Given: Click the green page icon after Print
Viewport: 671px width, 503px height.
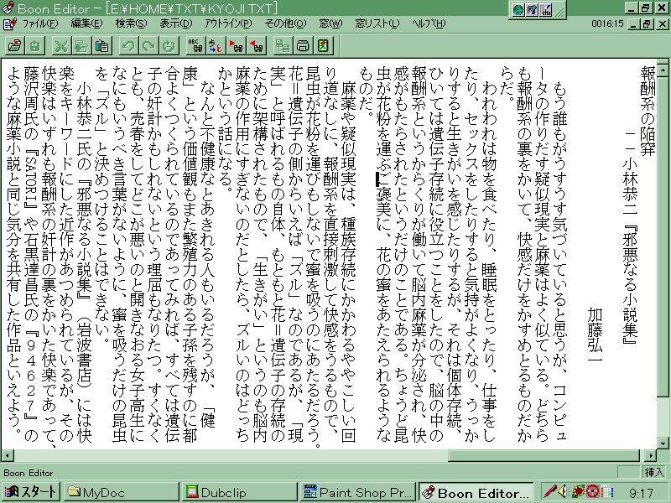Looking at the screenshot, I should (323, 45).
